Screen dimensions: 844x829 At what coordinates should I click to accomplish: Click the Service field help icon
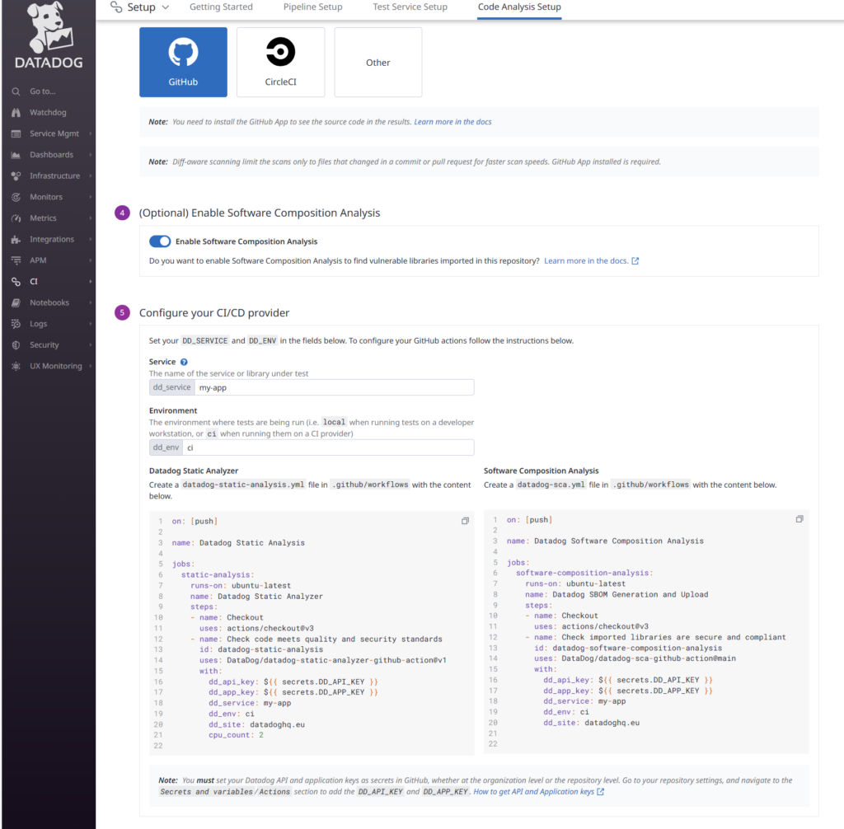tap(184, 363)
